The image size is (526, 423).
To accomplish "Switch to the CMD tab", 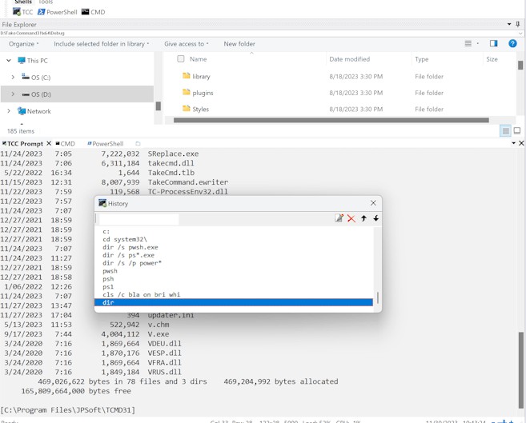I will coord(65,143).
